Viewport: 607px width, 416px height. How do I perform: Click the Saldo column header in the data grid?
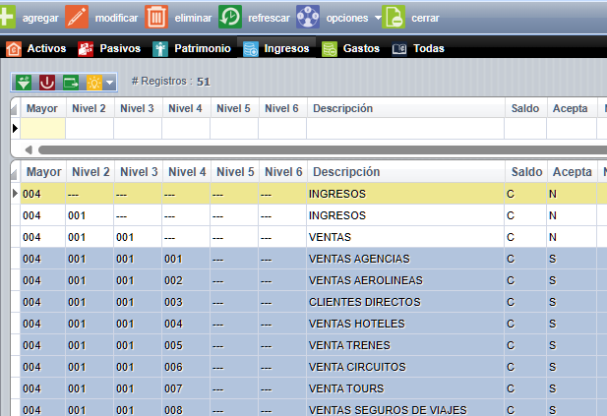click(524, 172)
